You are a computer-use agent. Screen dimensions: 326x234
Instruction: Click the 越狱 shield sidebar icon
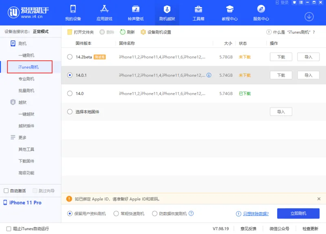13,102
